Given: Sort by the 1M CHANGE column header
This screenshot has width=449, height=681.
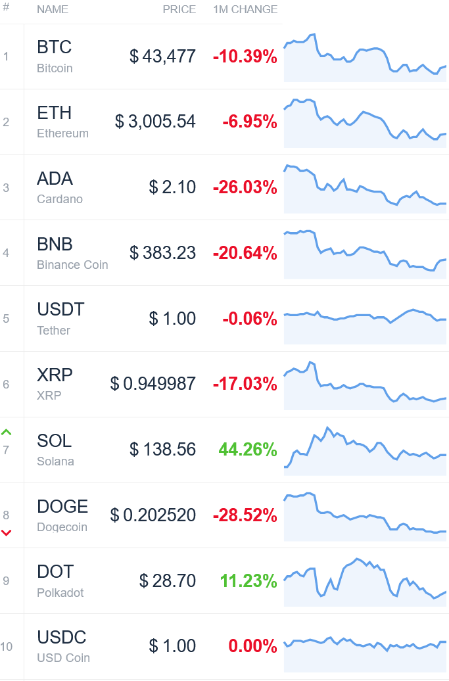Looking at the screenshot, I should tap(245, 10).
